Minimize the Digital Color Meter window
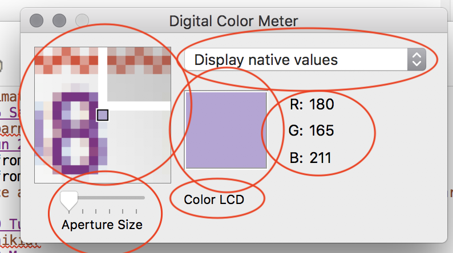 (59, 22)
